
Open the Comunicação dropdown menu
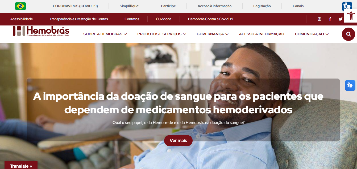(x=312, y=34)
